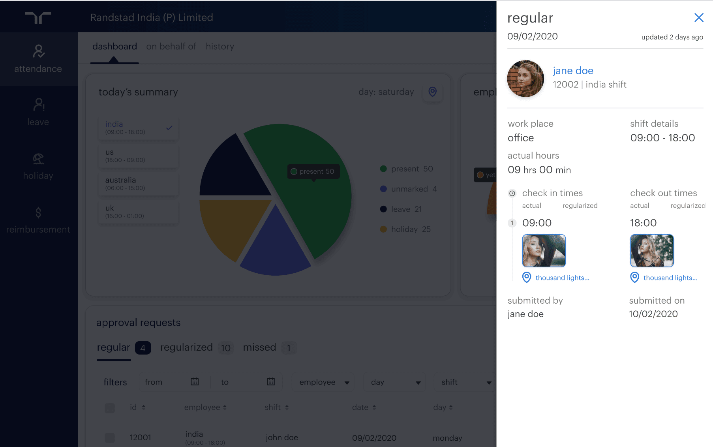Open the reimbursement section in sidebar
Image resolution: width=713 pixels, height=447 pixels.
pos(38,220)
